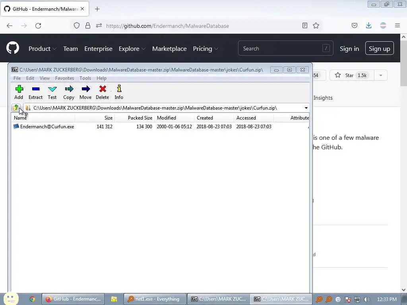
Task: Expand the 7-Zip address path dropdown
Action: click(x=306, y=108)
